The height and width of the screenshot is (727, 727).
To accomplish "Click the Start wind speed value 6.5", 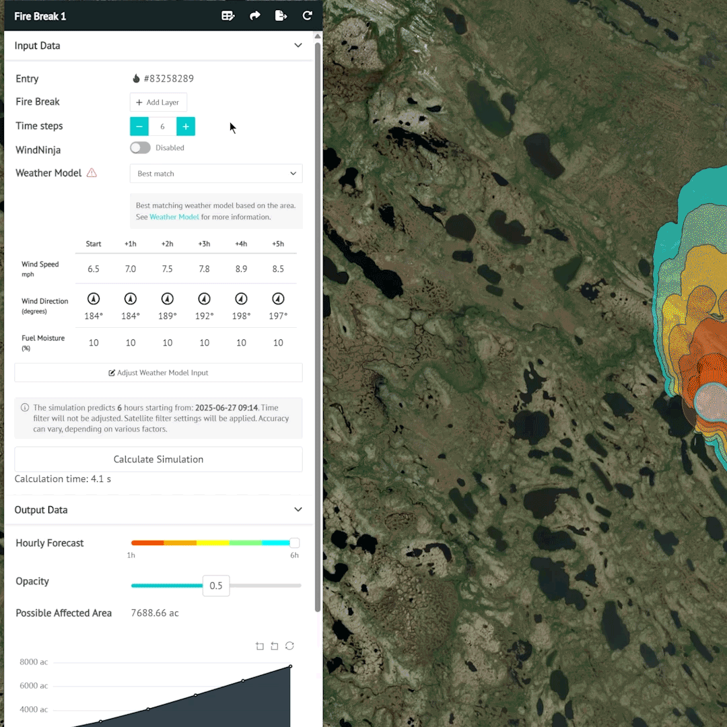I will 93,269.
